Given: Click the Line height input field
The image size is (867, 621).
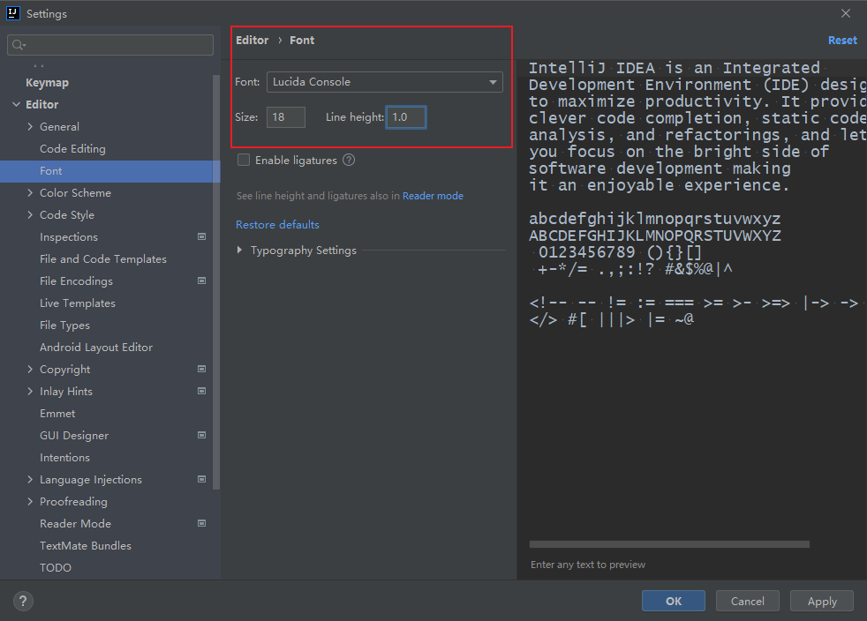Looking at the screenshot, I should point(406,117).
